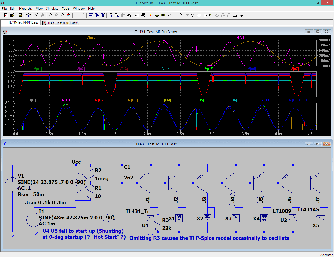Click the Tile Windows horizontally icon
Viewport: 334px width, 257px height.
(x=91, y=15)
